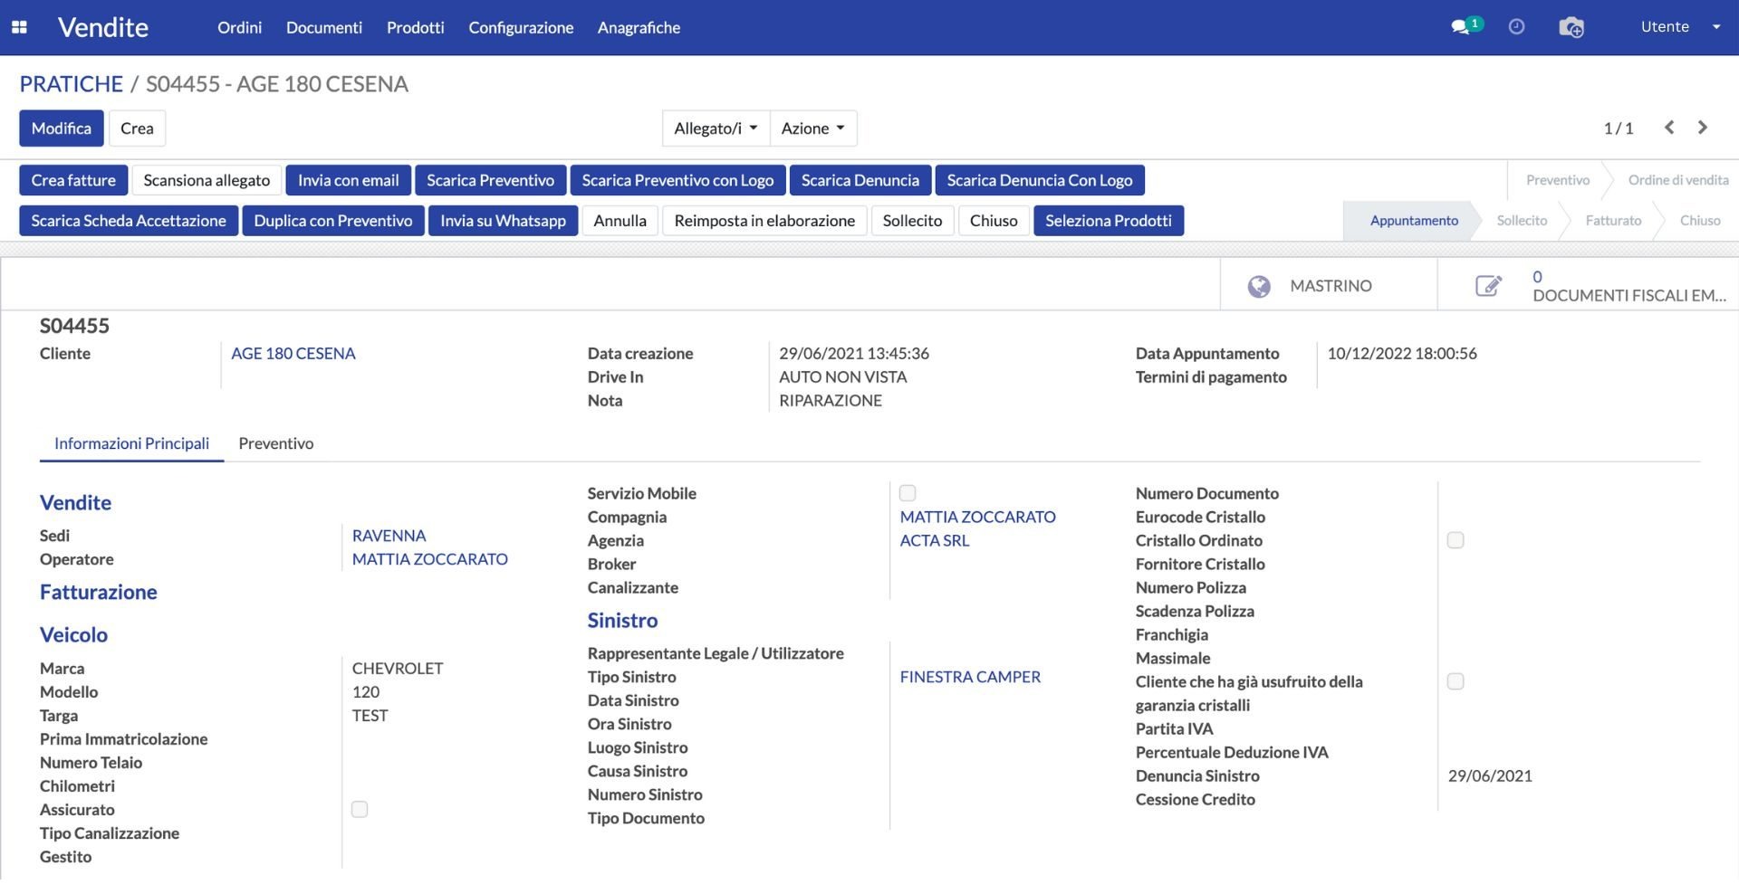Go to next record with right arrow
This screenshot has height=894, width=1739.
pyautogui.click(x=1703, y=128)
